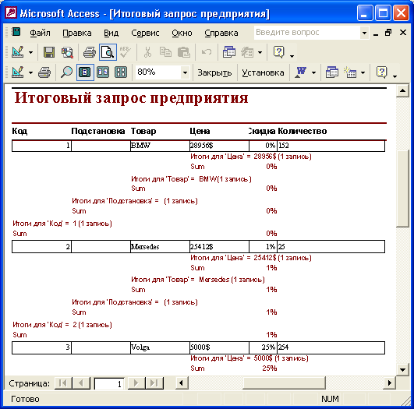Open the Правка menu
Screen dimensions: 414x409
(77, 33)
